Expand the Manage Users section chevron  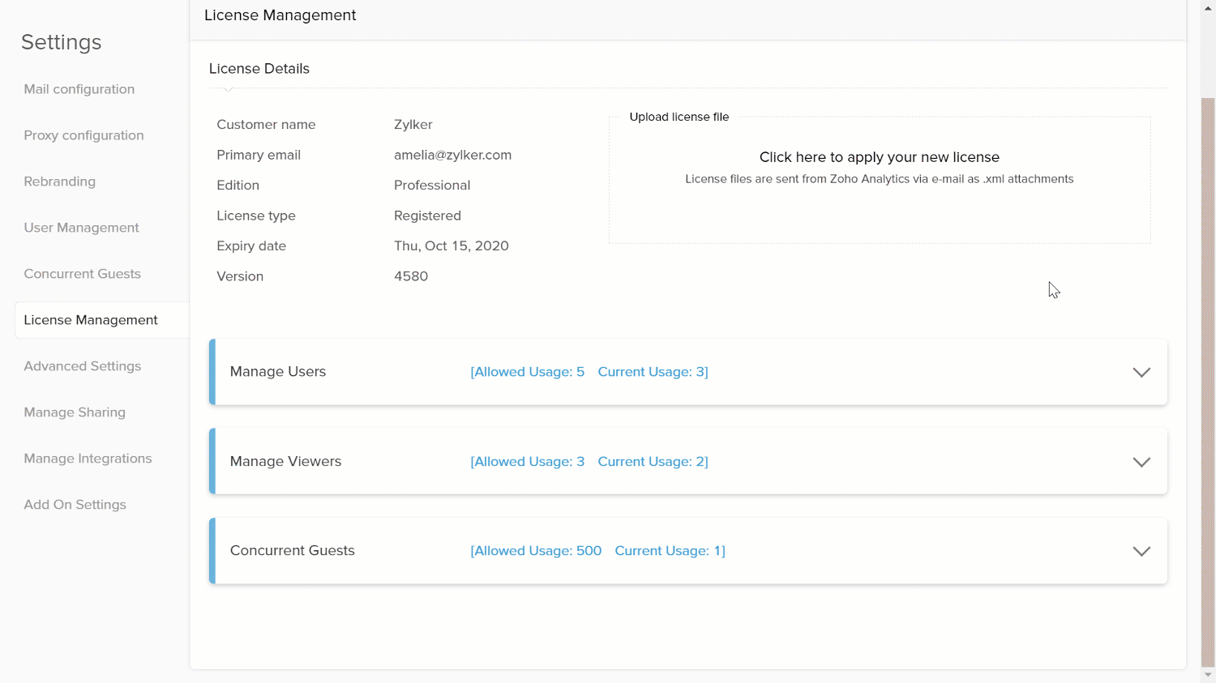point(1141,373)
